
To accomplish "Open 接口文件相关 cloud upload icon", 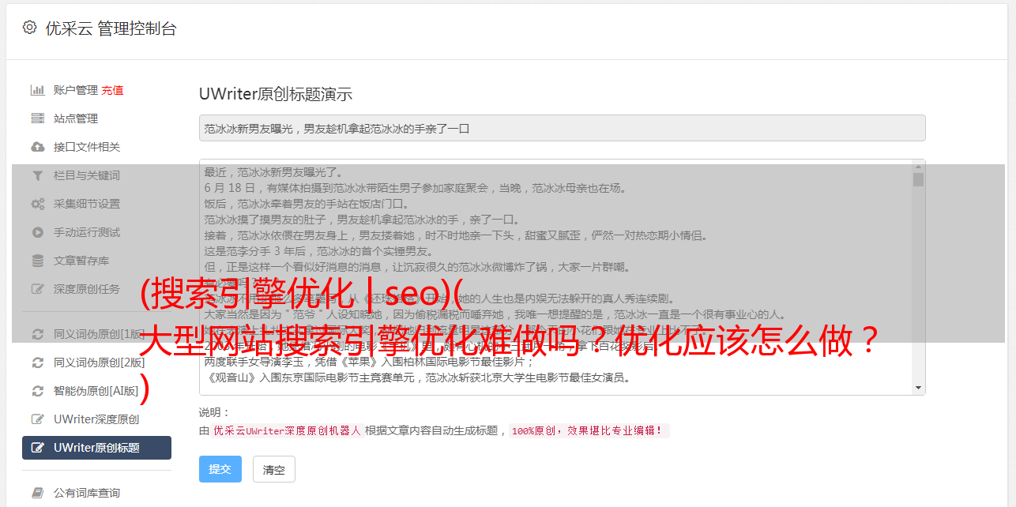I will coord(37,147).
